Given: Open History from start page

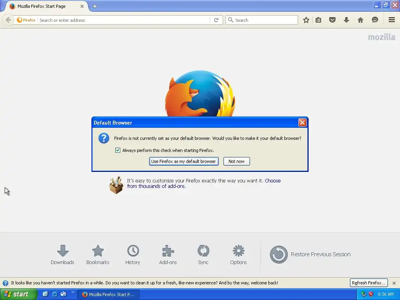Looking at the screenshot, I should point(133,255).
